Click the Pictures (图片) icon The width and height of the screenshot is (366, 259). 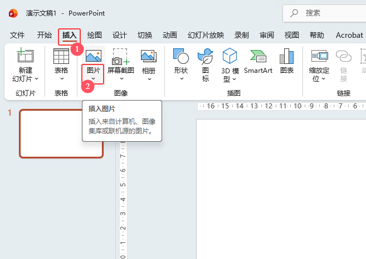[94, 56]
